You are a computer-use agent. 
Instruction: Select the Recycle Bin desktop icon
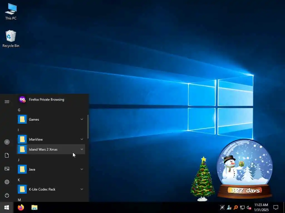point(11,39)
